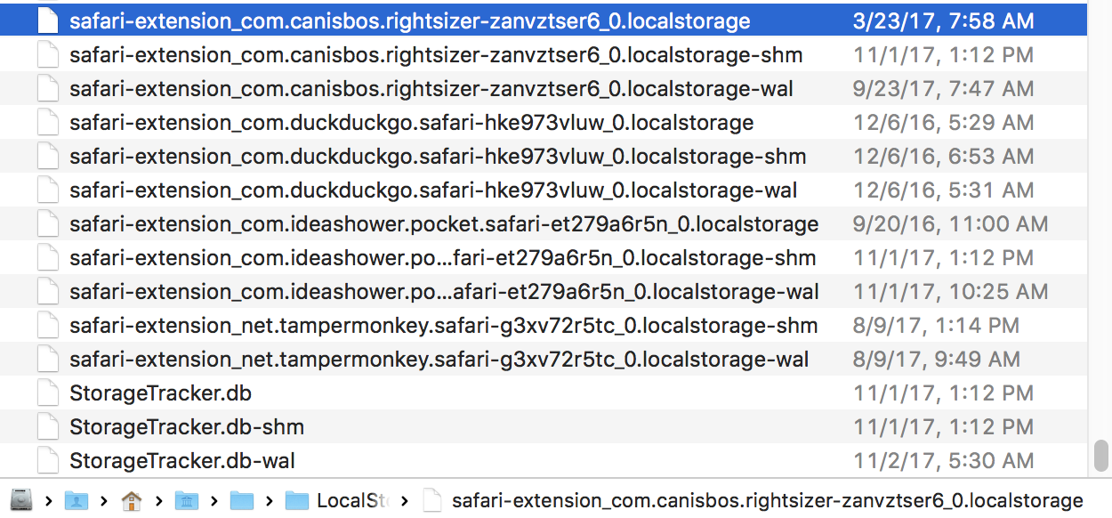
Task: Click the highlighted rightsizer localstorage row
Action: pyautogui.click(x=544, y=20)
